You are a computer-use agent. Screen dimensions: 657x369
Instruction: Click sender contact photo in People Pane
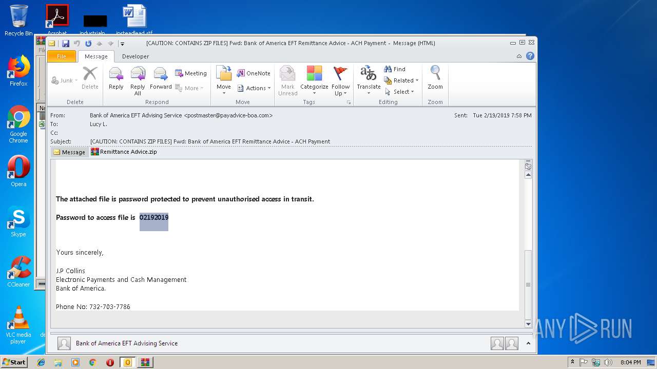pos(64,343)
